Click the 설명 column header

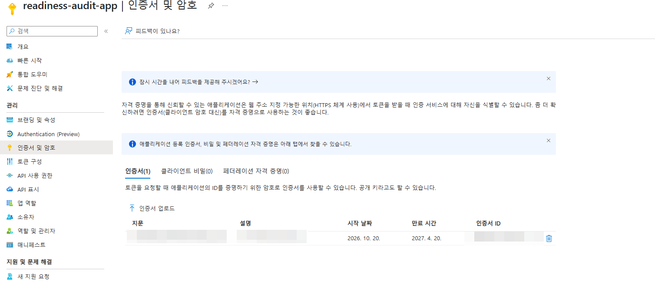click(245, 223)
